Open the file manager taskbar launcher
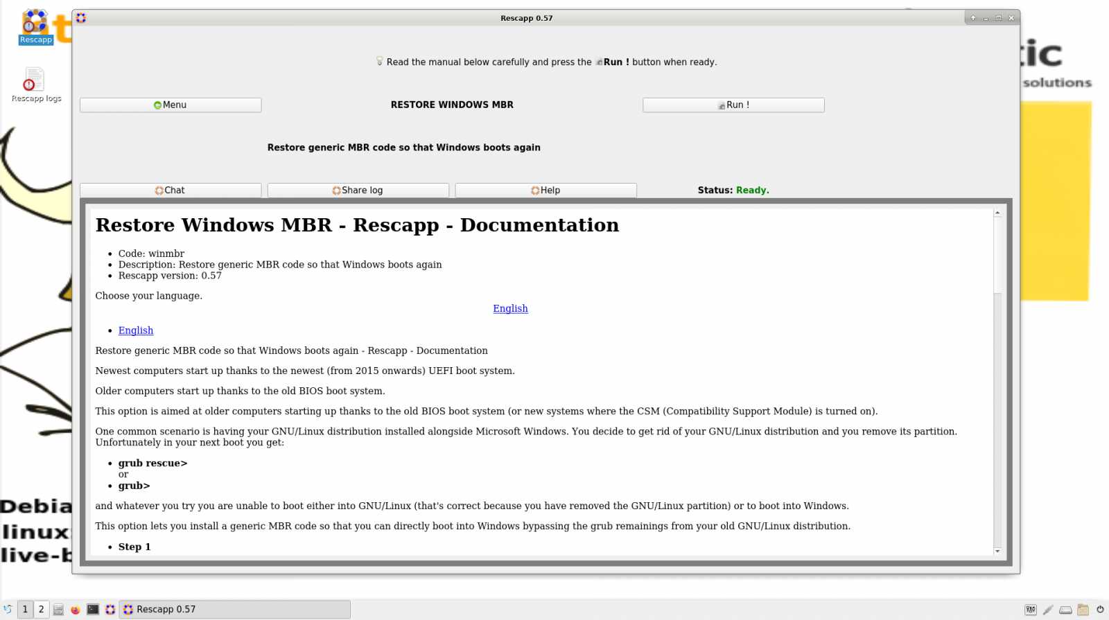 (58, 610)
